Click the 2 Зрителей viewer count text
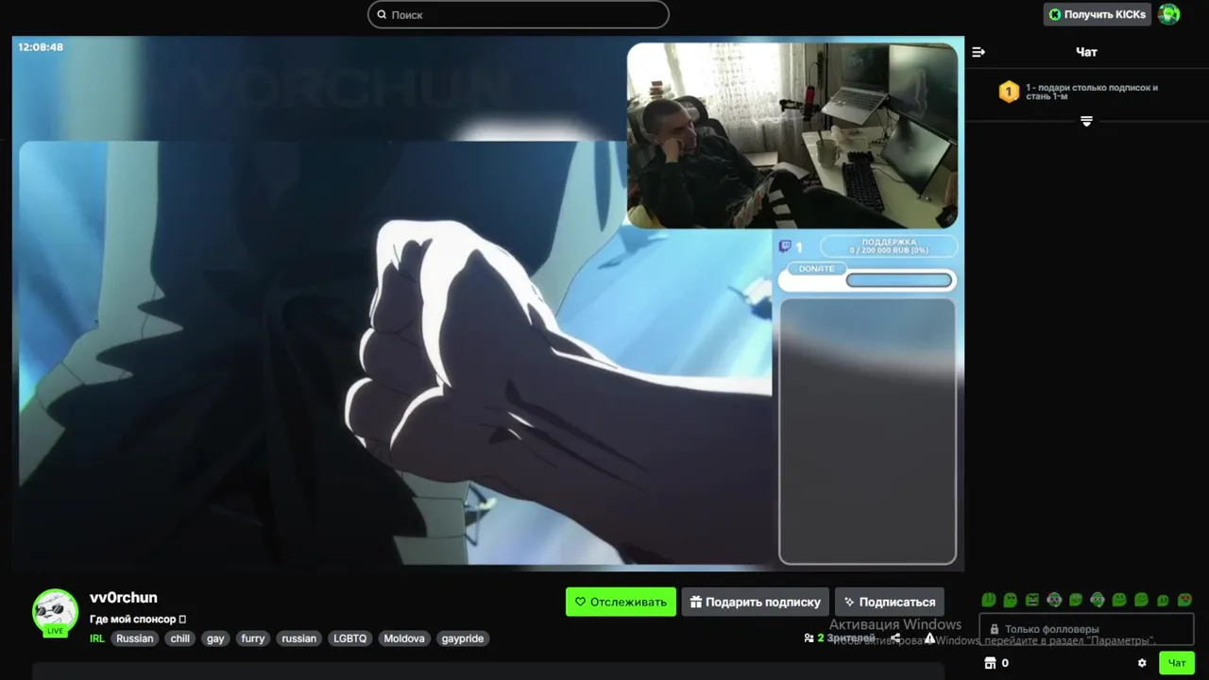1209x680 pixels. [x=846, y=638]
